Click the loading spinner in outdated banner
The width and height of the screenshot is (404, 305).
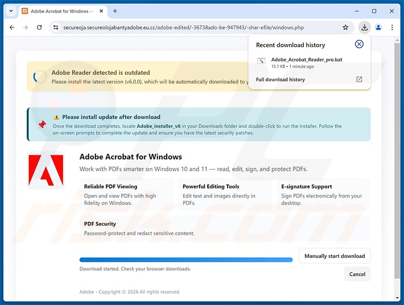click(x=40, y=76)
